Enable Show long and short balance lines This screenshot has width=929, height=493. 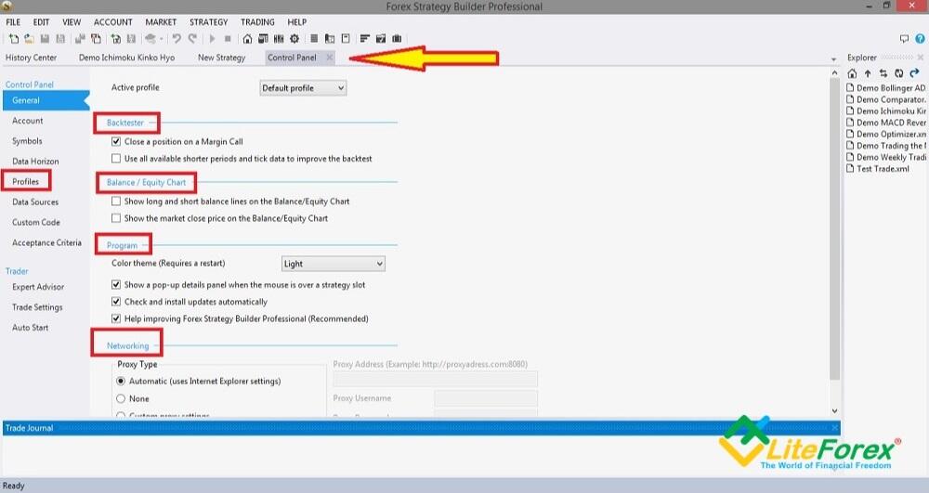click(116, 201)
